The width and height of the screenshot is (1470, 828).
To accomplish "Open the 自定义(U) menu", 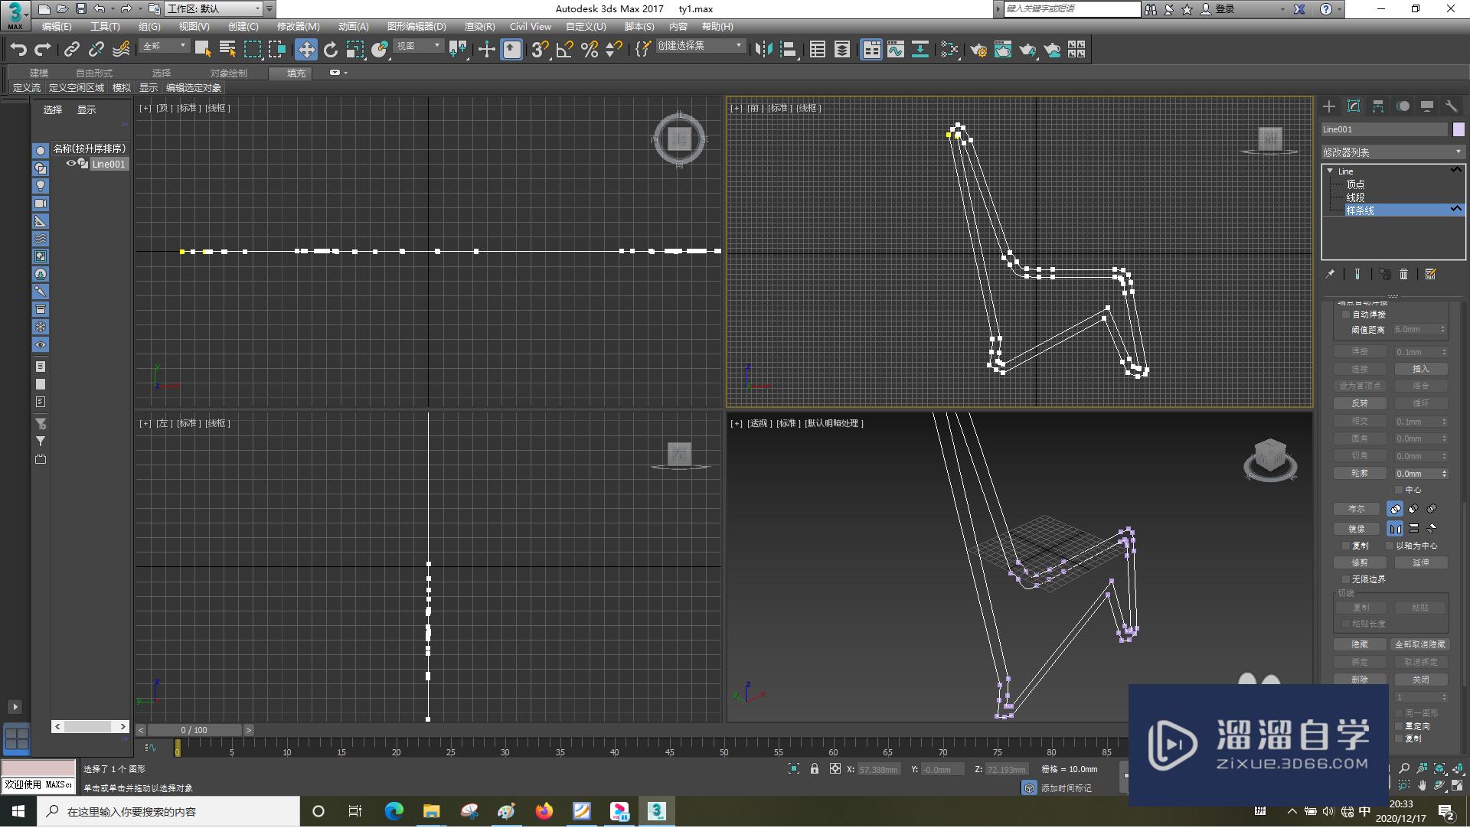I will [586, 27].
